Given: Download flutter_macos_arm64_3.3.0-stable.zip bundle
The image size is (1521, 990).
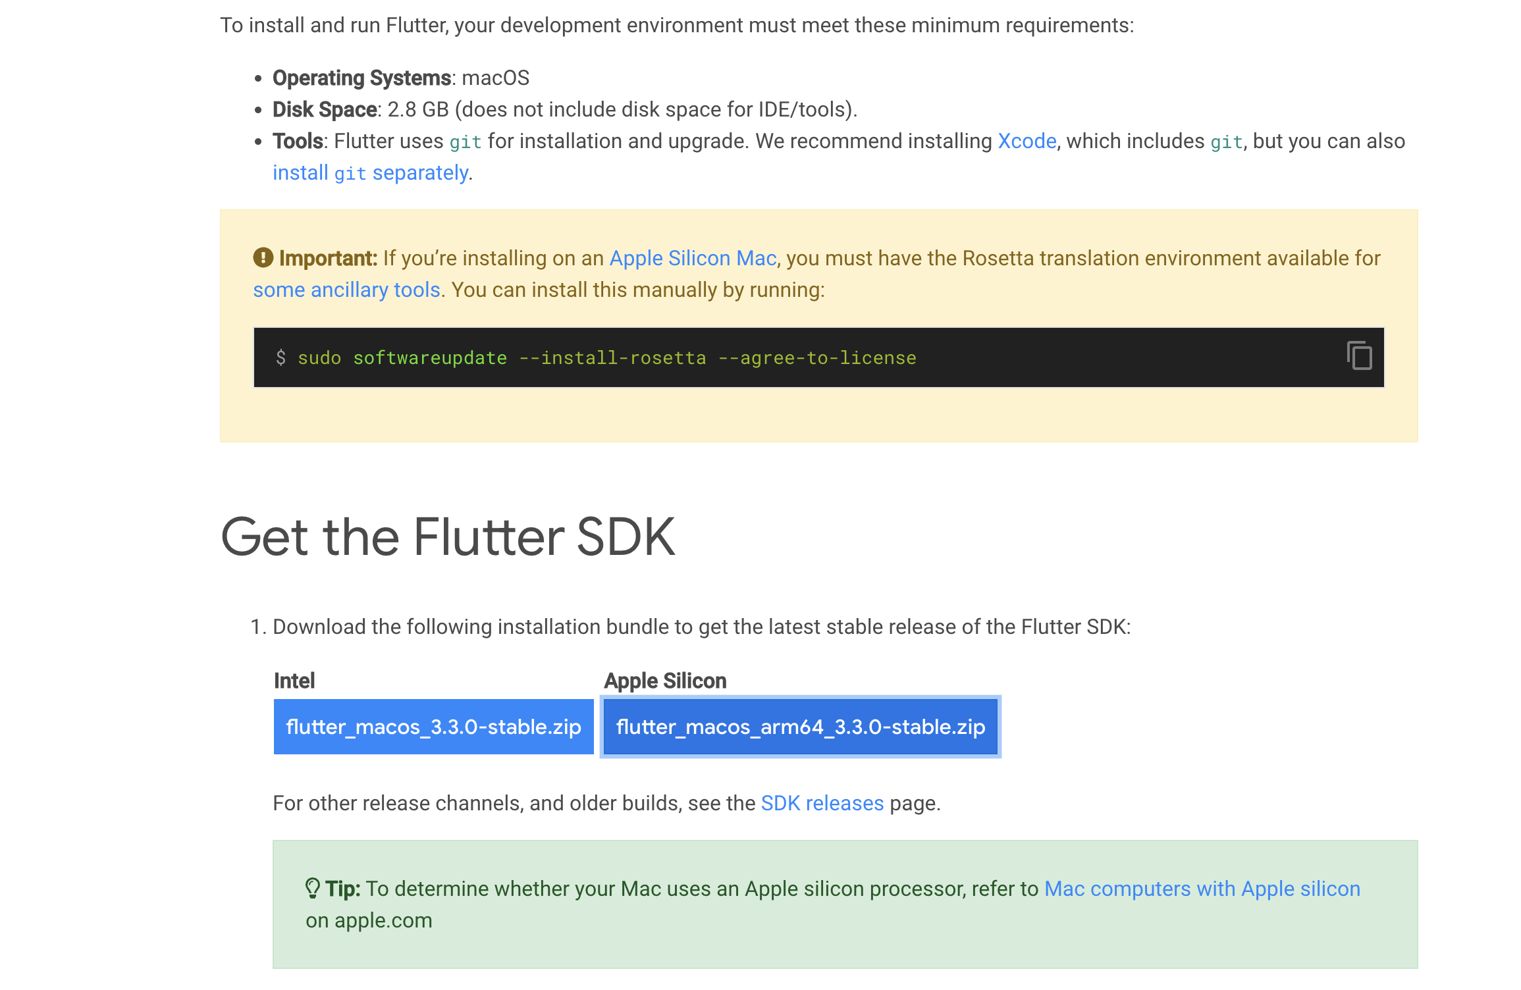Looking at the screenshot, I should pyautogui.click(x=800, y=727).
